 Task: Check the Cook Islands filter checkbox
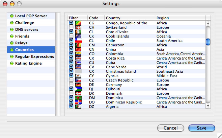tap(71, 36)
